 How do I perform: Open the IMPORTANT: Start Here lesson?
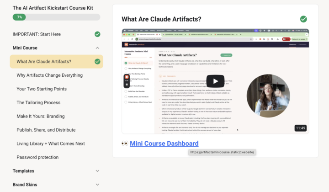[x=37, y=34]
